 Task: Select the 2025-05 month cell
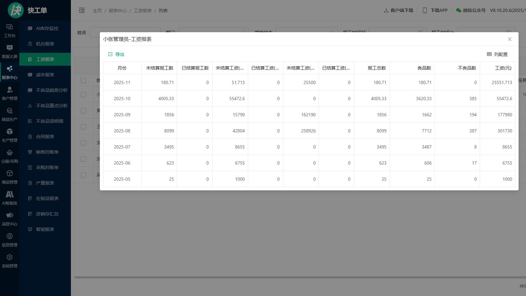[122, 179]
